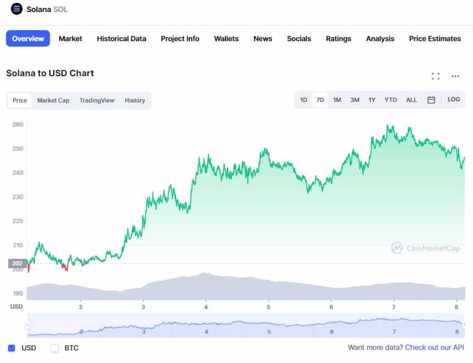Open the Historical Data tab
The width and height of the screenshot is (473, 363).
tap(121, 38)
